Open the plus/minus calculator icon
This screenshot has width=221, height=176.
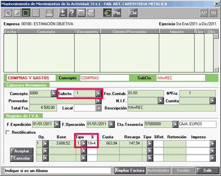point(63,13)
